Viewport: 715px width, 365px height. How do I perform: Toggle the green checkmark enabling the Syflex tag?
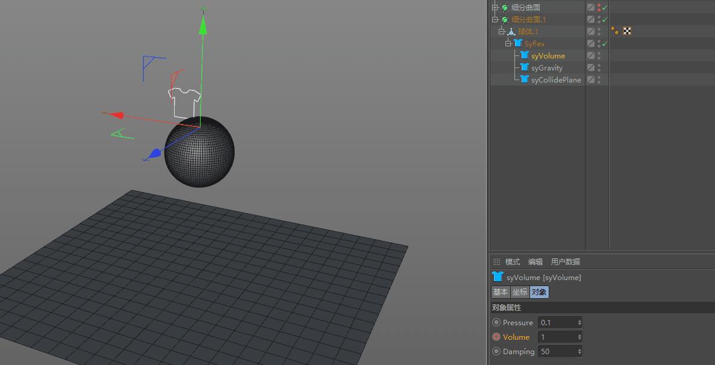pyautogui.click(x=604, y=43)
